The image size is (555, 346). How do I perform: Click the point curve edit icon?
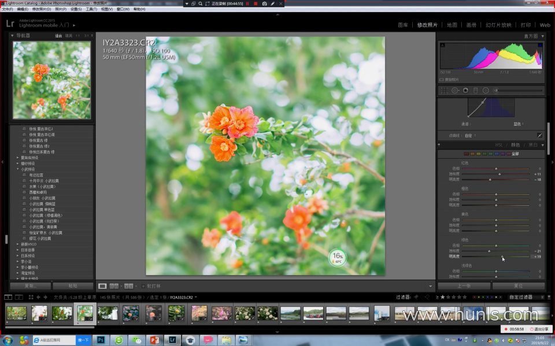point(539,136)
